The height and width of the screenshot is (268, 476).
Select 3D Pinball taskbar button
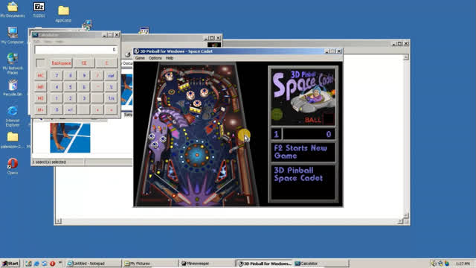[x=264, y=264]
